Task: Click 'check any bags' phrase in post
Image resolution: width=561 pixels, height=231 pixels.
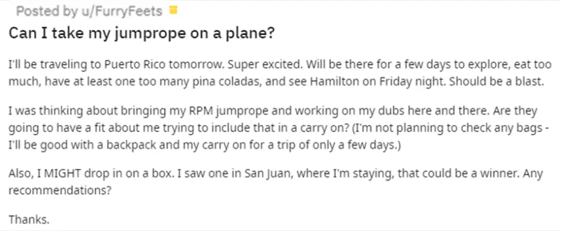Action: 508,129
